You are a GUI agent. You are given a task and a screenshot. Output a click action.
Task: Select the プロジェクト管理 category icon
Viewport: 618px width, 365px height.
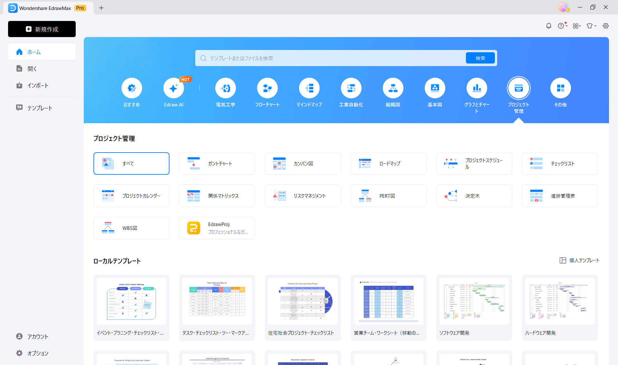[x=519, y=88]
